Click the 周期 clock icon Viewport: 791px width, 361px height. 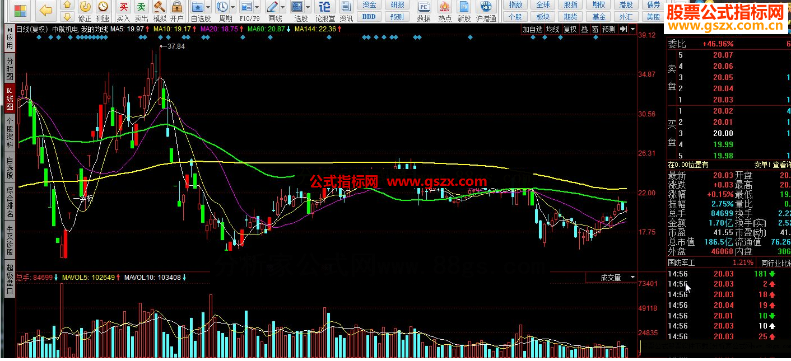pos(222,7)
